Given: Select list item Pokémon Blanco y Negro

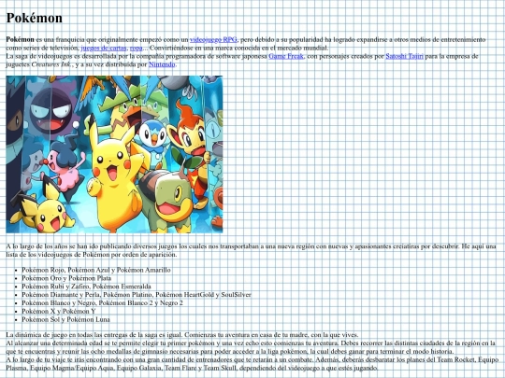Looking at the screenshot, I should click(x=102, y=303).
